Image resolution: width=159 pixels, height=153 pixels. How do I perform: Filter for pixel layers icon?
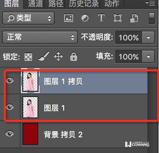(x=69, y=18)
